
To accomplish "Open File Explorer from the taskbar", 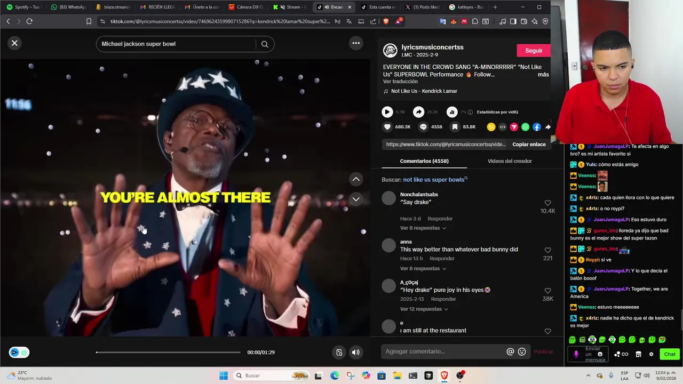I will pos(397,375).
